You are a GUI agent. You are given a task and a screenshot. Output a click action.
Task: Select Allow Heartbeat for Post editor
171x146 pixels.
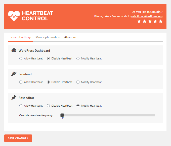pos(21,106)
